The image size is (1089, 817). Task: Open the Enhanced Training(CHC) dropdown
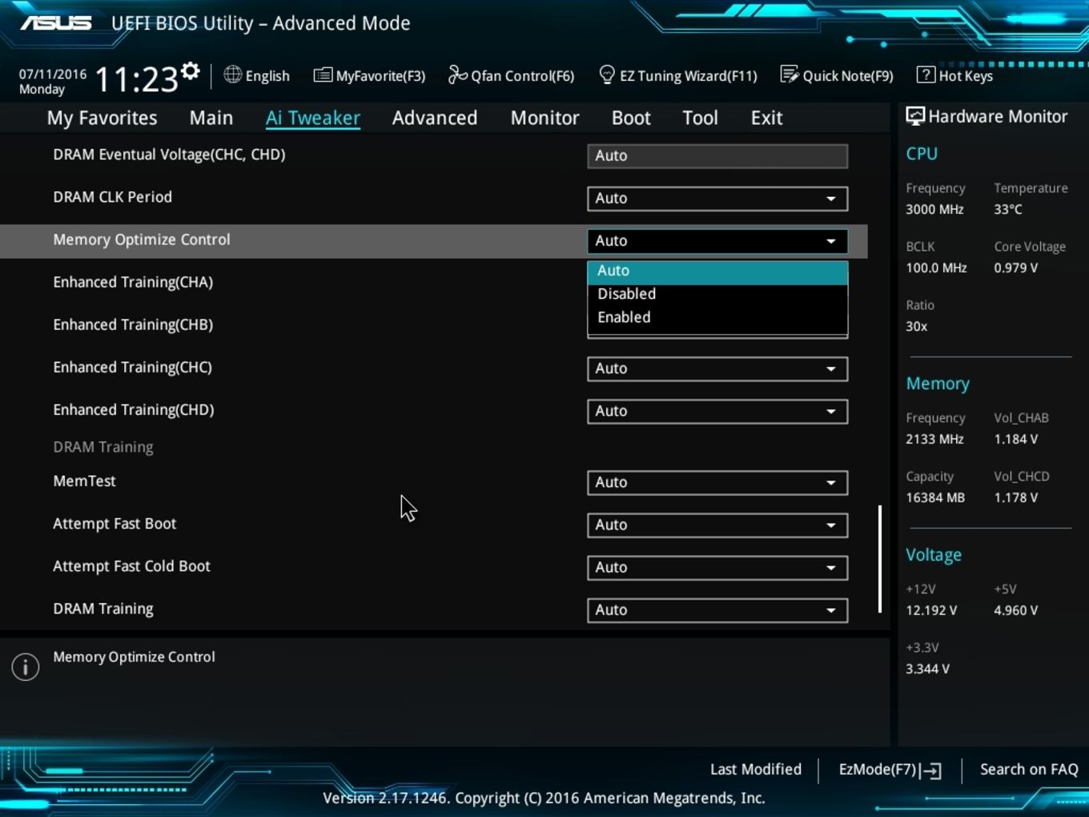(717, 368)
